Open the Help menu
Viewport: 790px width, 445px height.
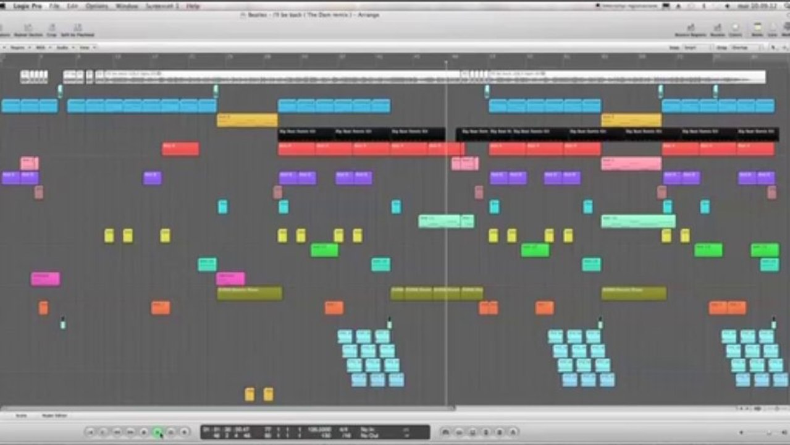pos(193,6)
